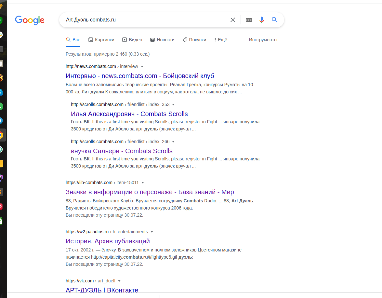Screen dimensions: 382x298
Task: Expand the 'Ещё' menu
Action: [221, 40]
